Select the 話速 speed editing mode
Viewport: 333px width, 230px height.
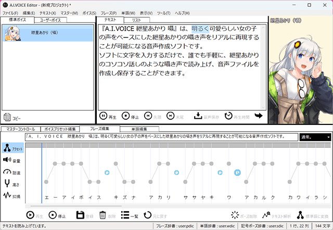tap(8, 172)
